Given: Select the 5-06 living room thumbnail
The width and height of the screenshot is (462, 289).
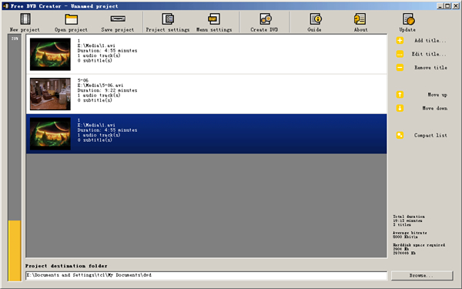Looking at the screenshot, I should click(50, 94).
